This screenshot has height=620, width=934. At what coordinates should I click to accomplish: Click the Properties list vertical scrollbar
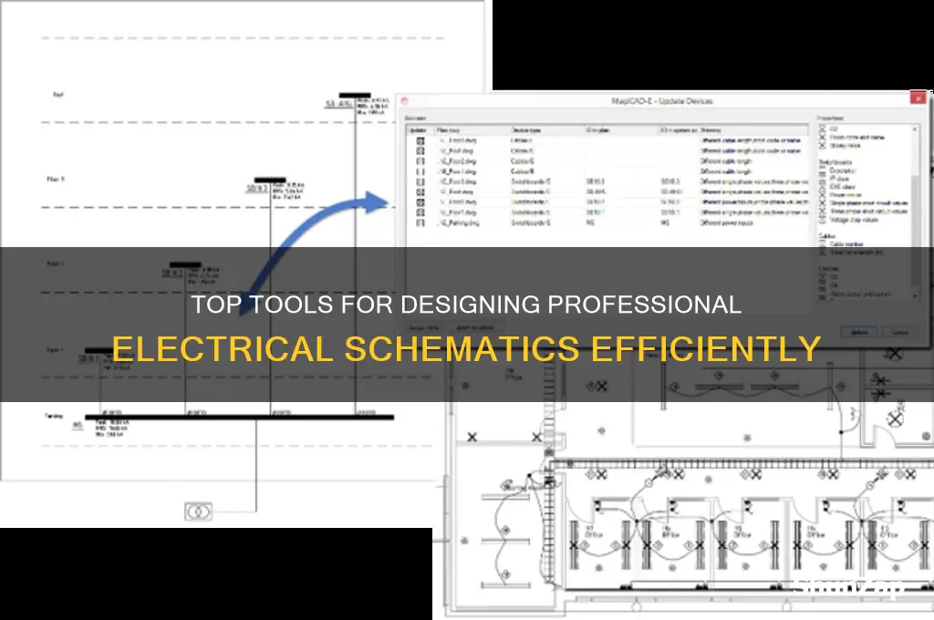[x=915, y=212]
